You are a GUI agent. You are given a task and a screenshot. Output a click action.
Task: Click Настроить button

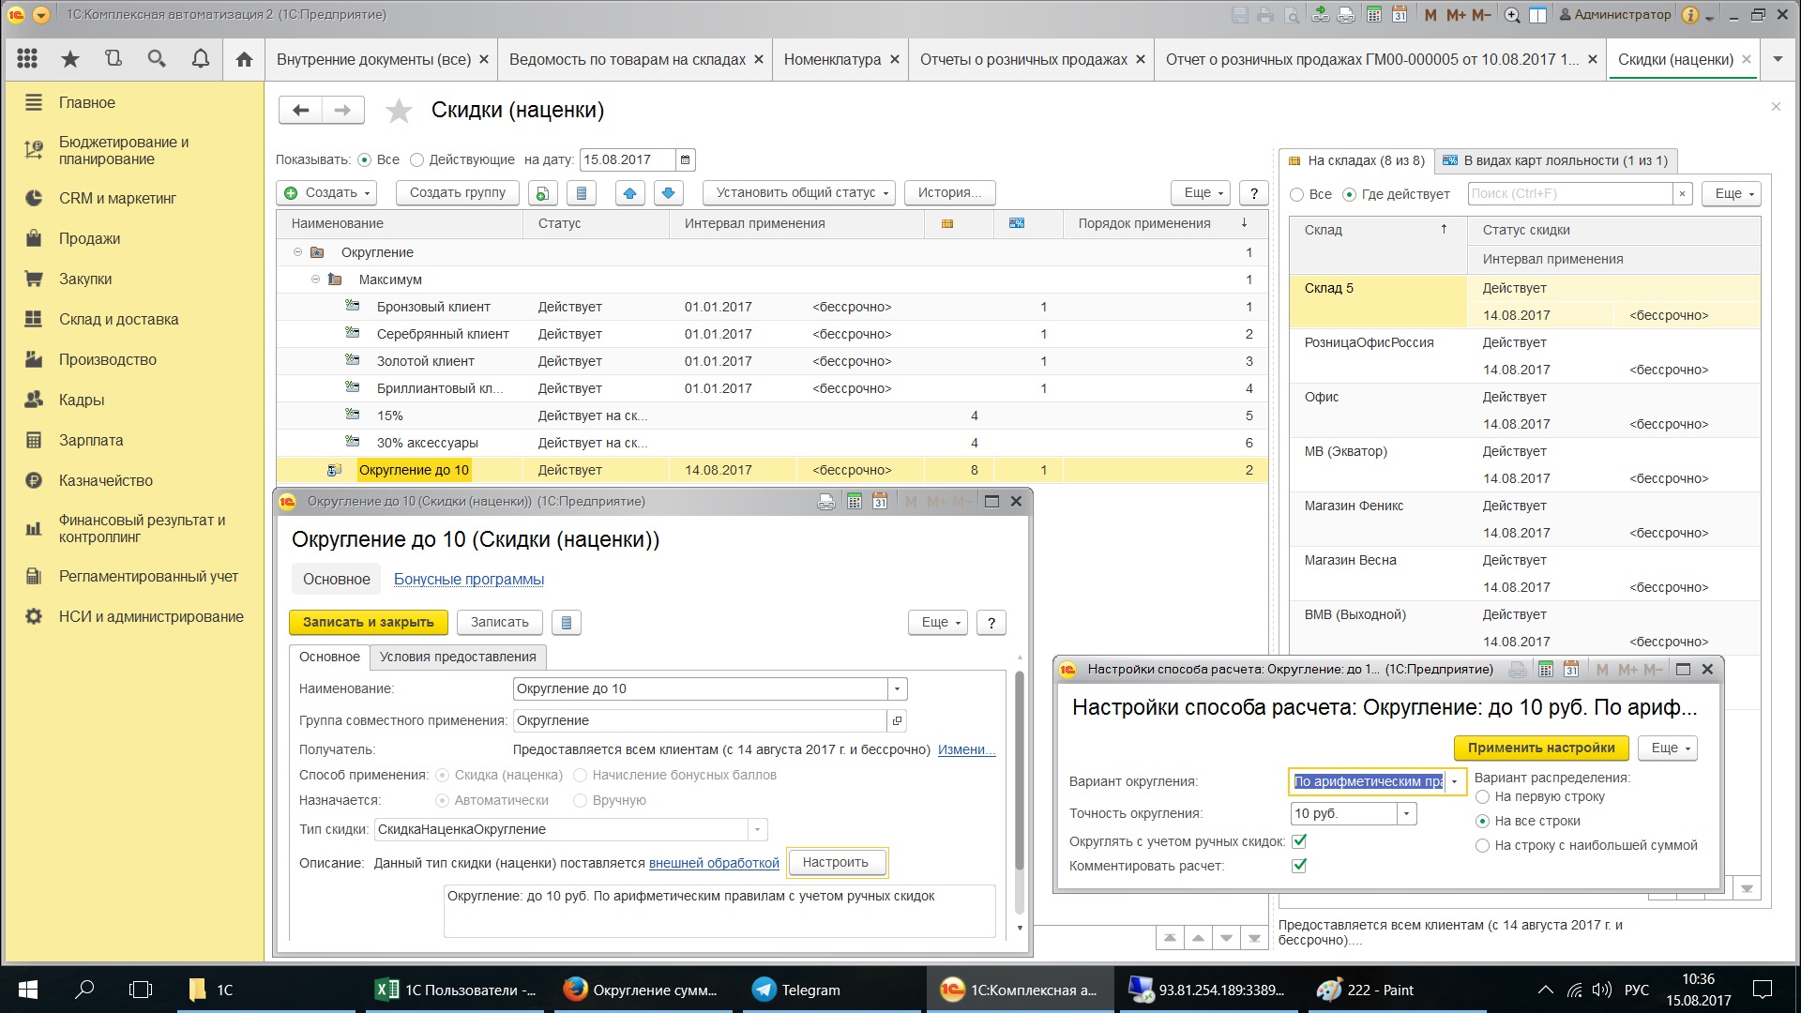click(x=836, y=862)
